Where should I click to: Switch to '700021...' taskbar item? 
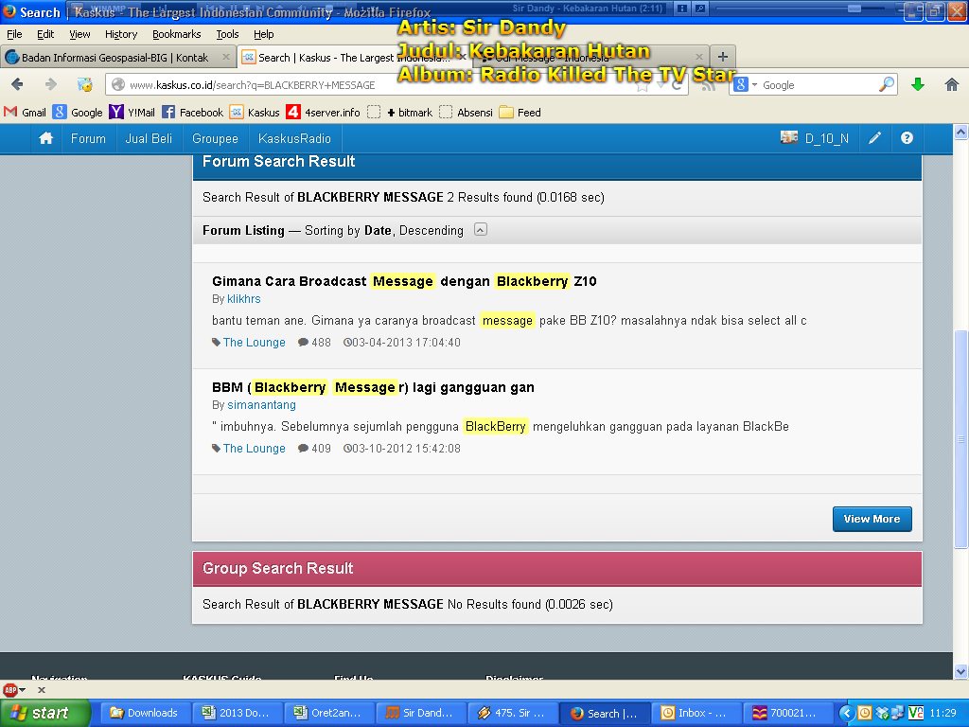tap(786, 713)
